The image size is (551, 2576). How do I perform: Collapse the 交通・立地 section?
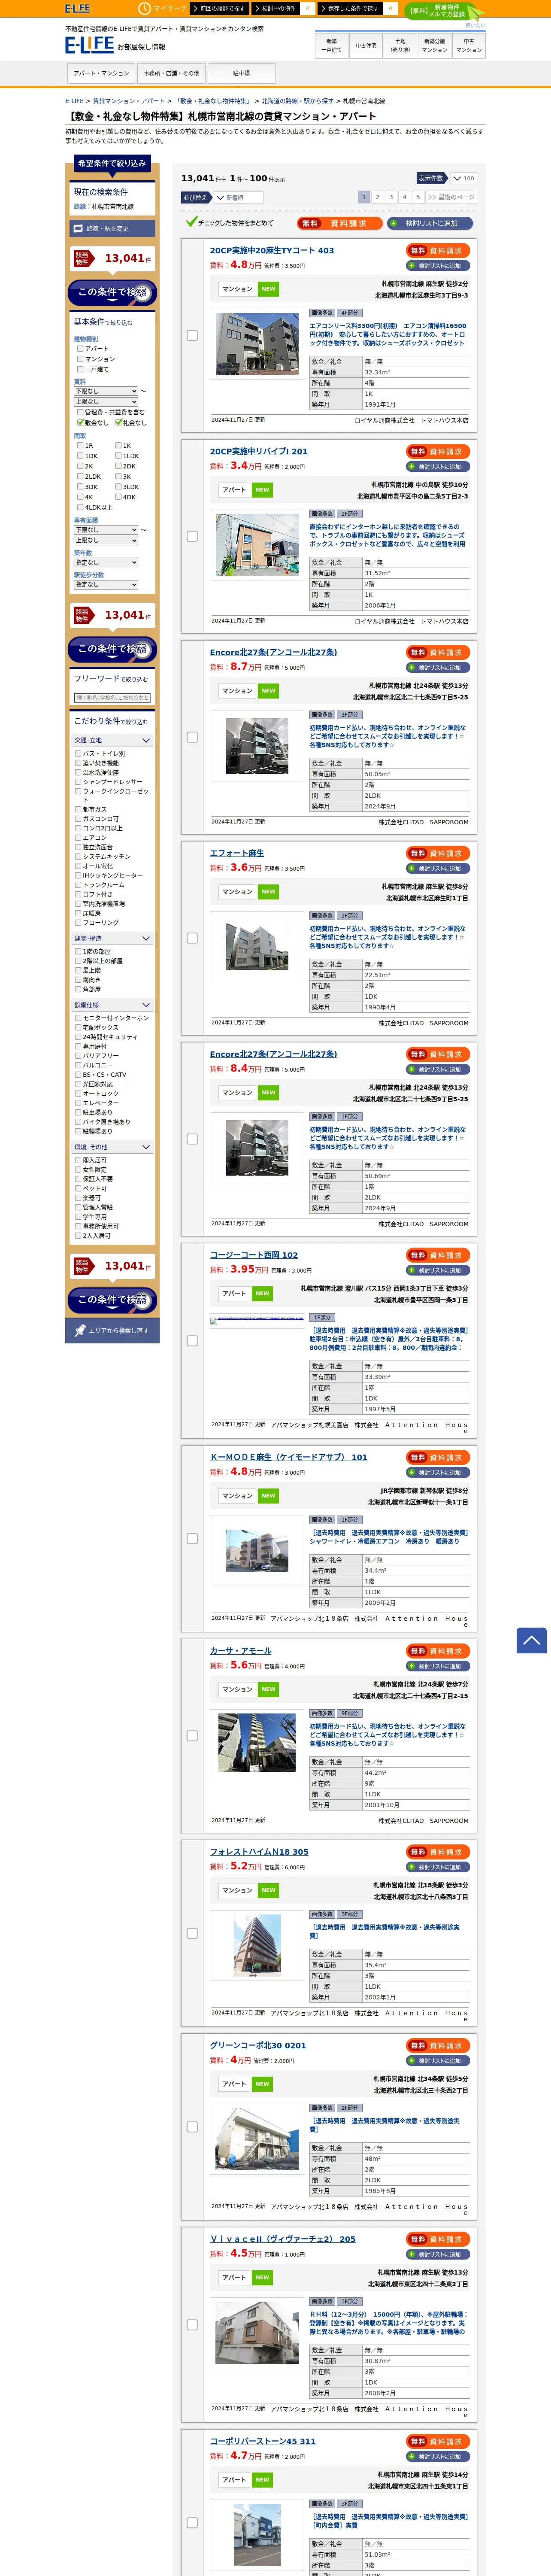[x=112, y=740]
